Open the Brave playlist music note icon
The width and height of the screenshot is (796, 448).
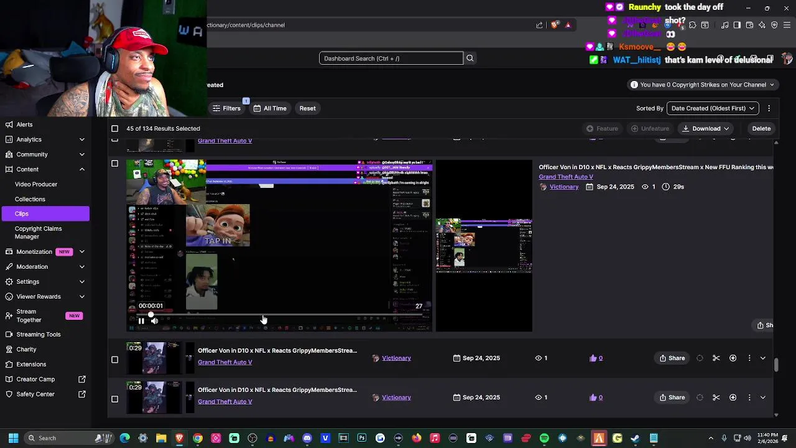(x=725, y=25)
